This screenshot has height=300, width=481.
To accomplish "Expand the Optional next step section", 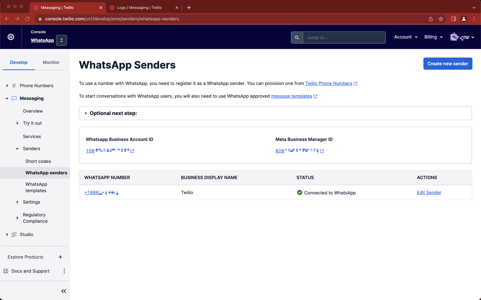I will click(x=86, y=113).
